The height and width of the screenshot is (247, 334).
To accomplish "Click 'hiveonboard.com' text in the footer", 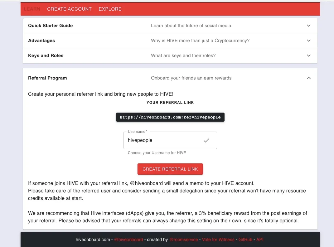I will [x=93, y=240].
